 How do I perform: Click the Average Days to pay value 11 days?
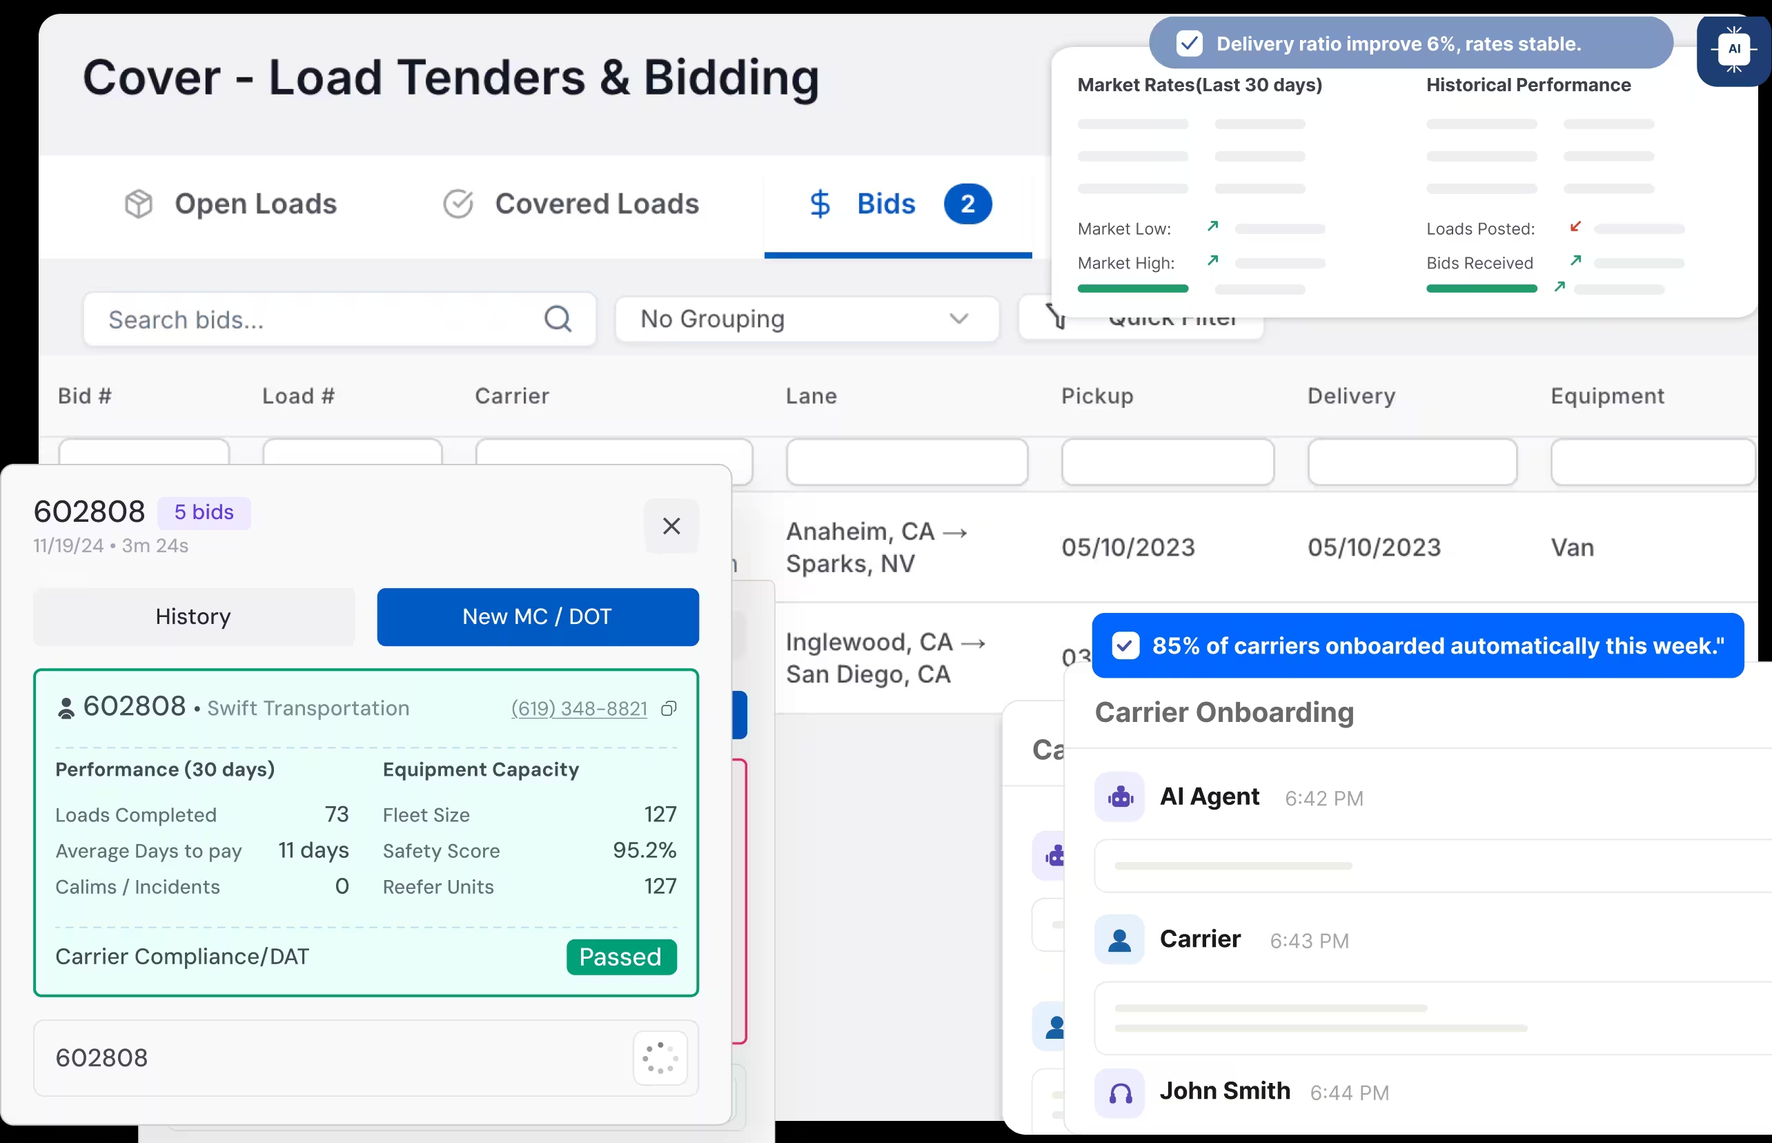[313, 850]
